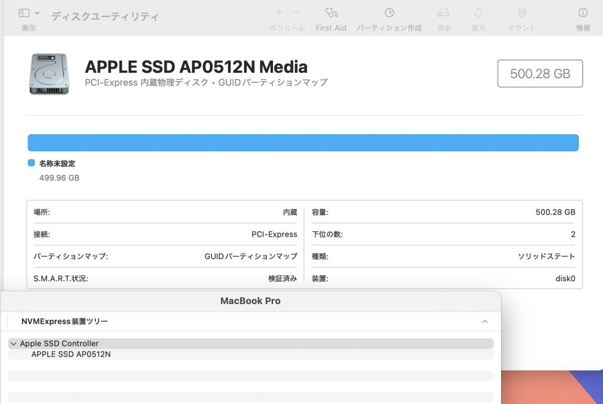Click the 名称未設定 volume legend swatch
Image resolution: width=603 pixels, height=404 pixels.
click(32, 163)
